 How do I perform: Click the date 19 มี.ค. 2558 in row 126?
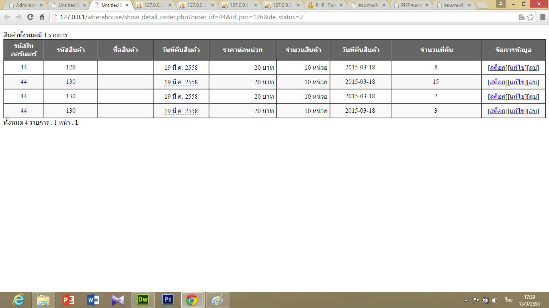181,68
